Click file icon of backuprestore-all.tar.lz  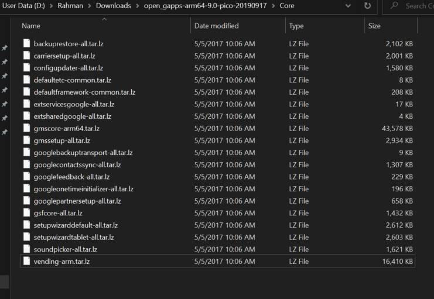(26, 43)
